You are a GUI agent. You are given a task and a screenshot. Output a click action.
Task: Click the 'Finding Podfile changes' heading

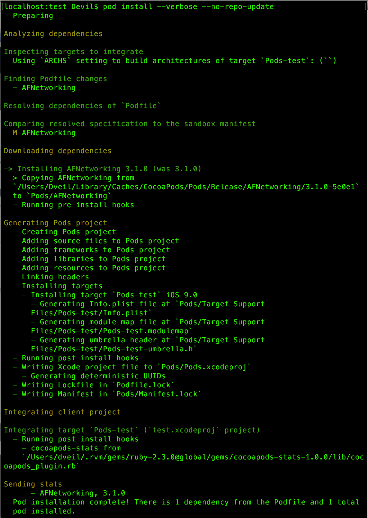(x=55, y=79)
